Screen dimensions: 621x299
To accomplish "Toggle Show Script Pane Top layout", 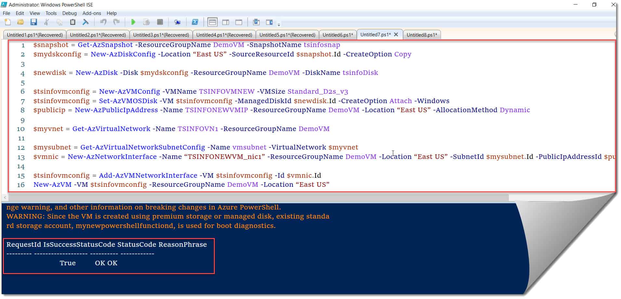I will click(x=213, y=22).
